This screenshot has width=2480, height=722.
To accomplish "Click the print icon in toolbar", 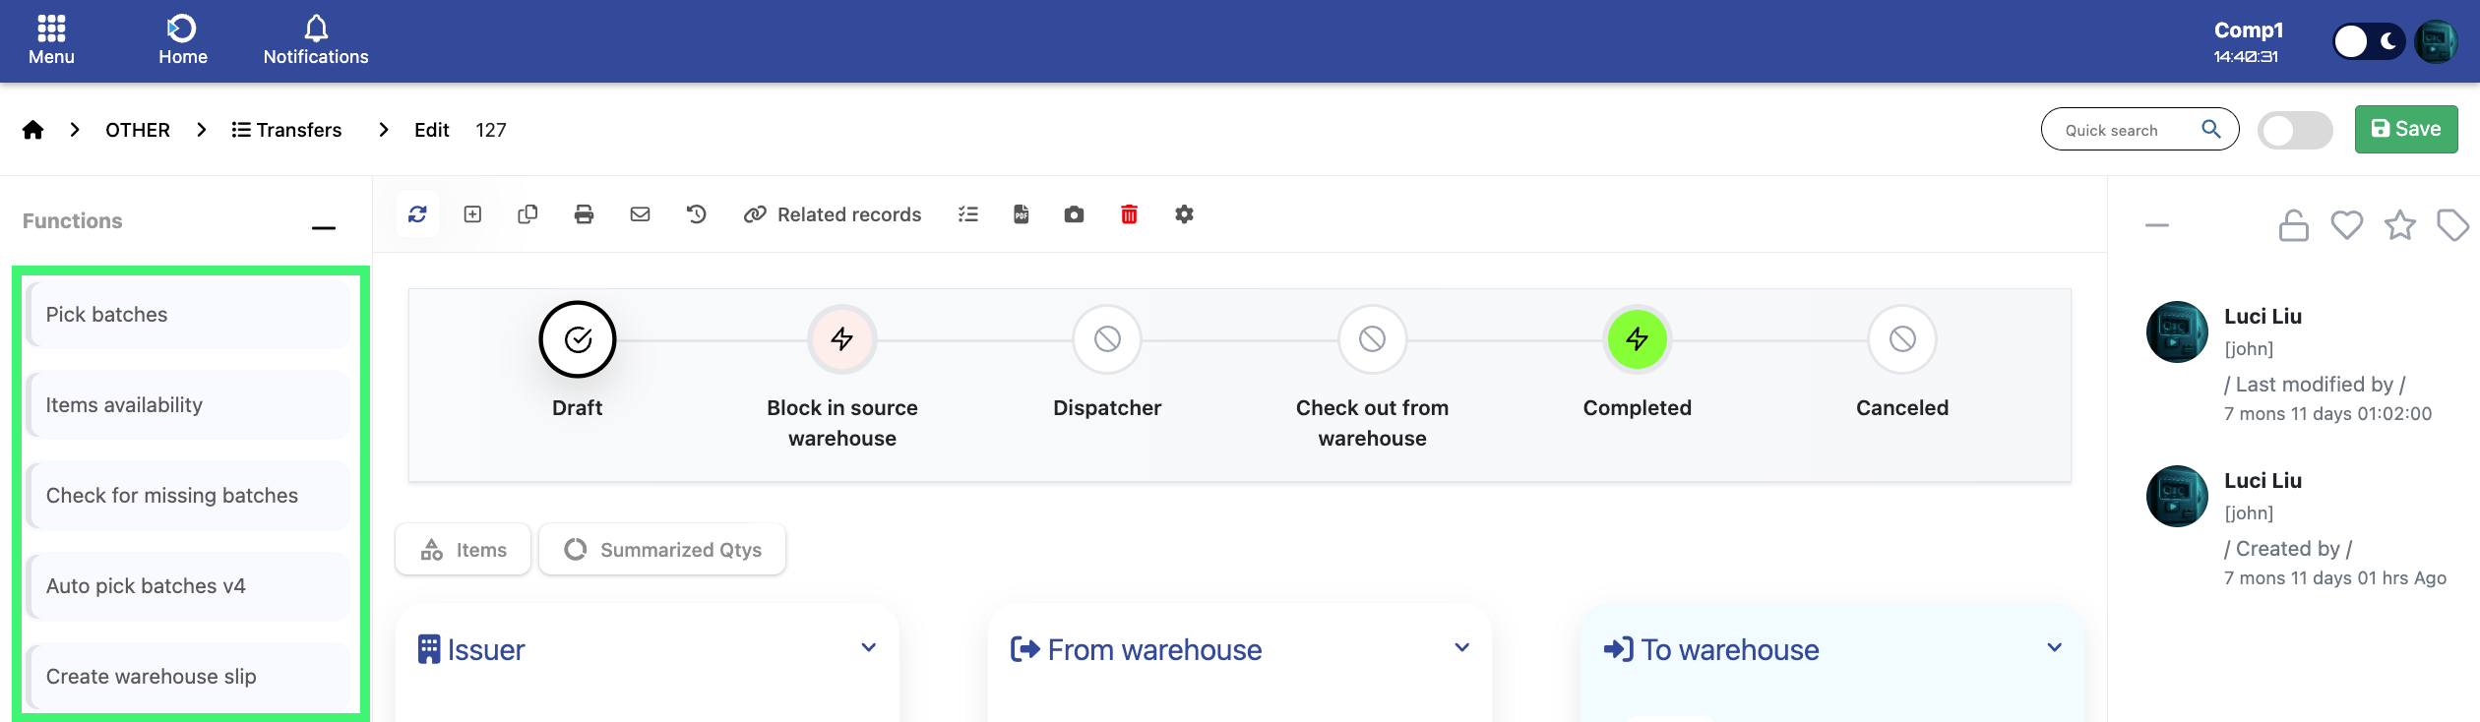I will (584, 214).
